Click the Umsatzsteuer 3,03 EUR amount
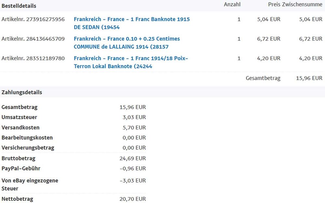Screen dimensions: 325x203 click(134, 117)
